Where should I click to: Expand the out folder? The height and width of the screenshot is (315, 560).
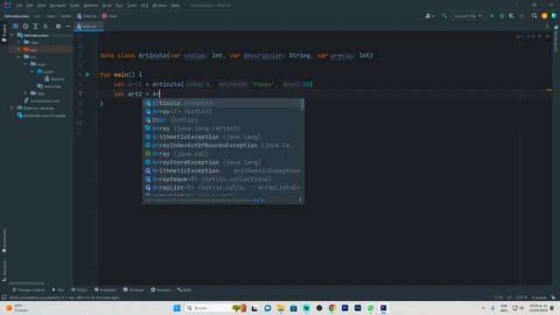[18, 50]
